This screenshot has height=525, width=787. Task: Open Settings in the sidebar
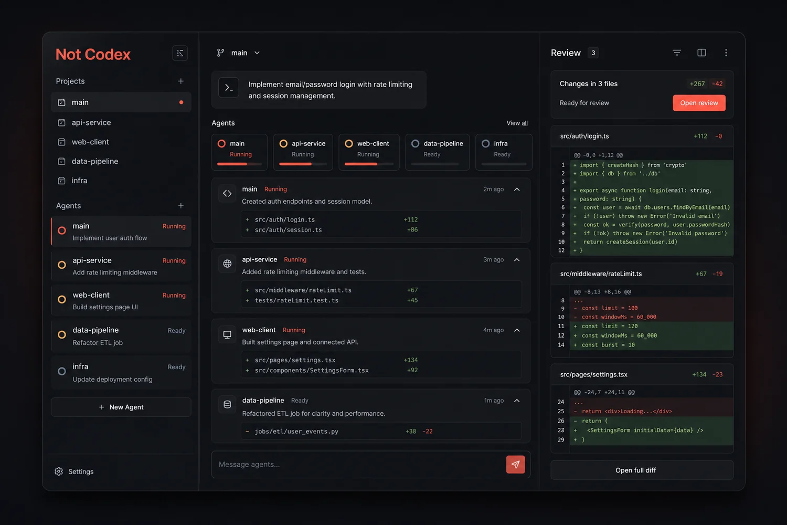(x=74, y=471)
